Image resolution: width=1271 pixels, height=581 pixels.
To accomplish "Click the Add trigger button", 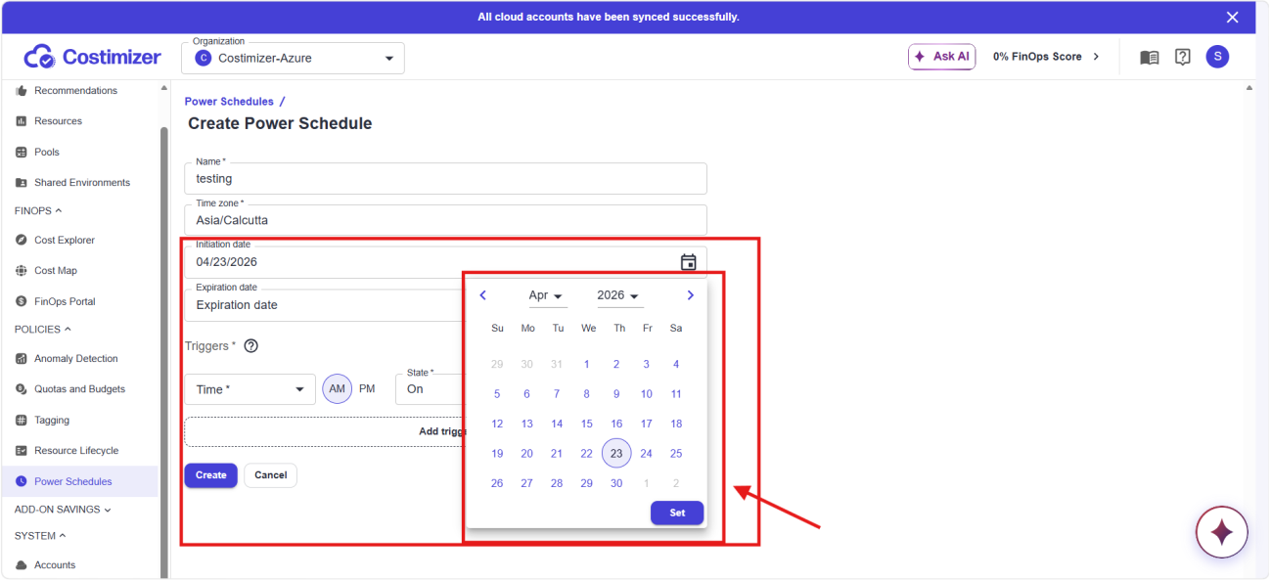I will click(x=325, y=431).
